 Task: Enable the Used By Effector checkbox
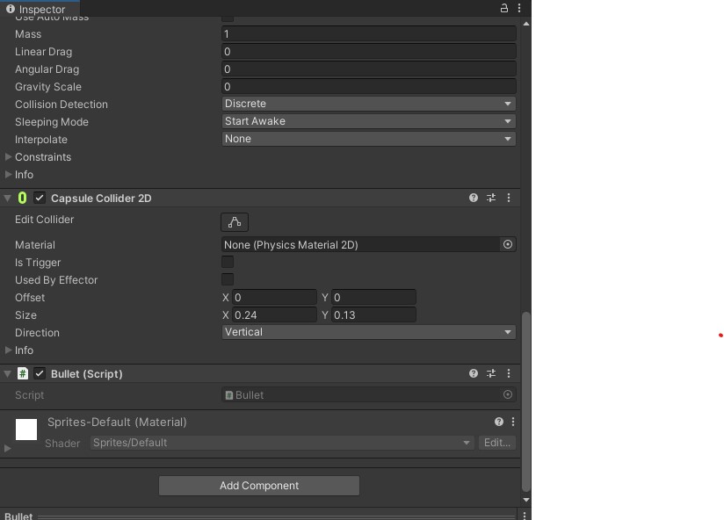pos(228,279)
